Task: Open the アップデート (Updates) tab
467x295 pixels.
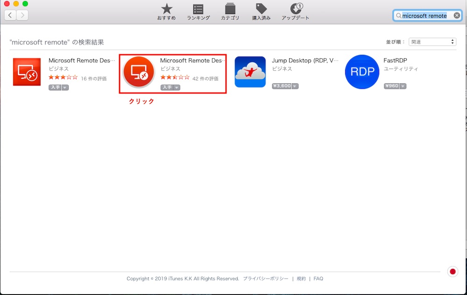Action: coord(296,12)
